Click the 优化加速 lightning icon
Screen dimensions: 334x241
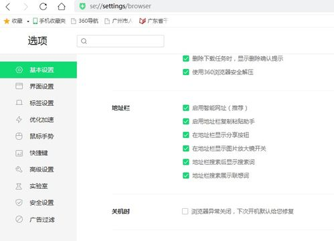pyautogui.click(x=19, y=119)
